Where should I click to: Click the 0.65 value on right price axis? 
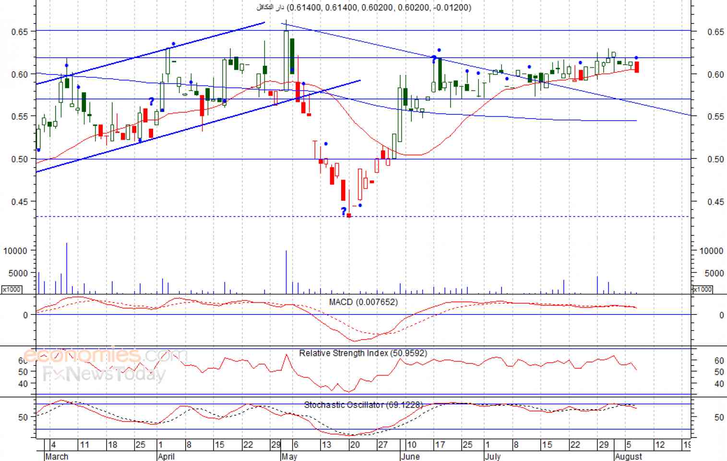715,32
